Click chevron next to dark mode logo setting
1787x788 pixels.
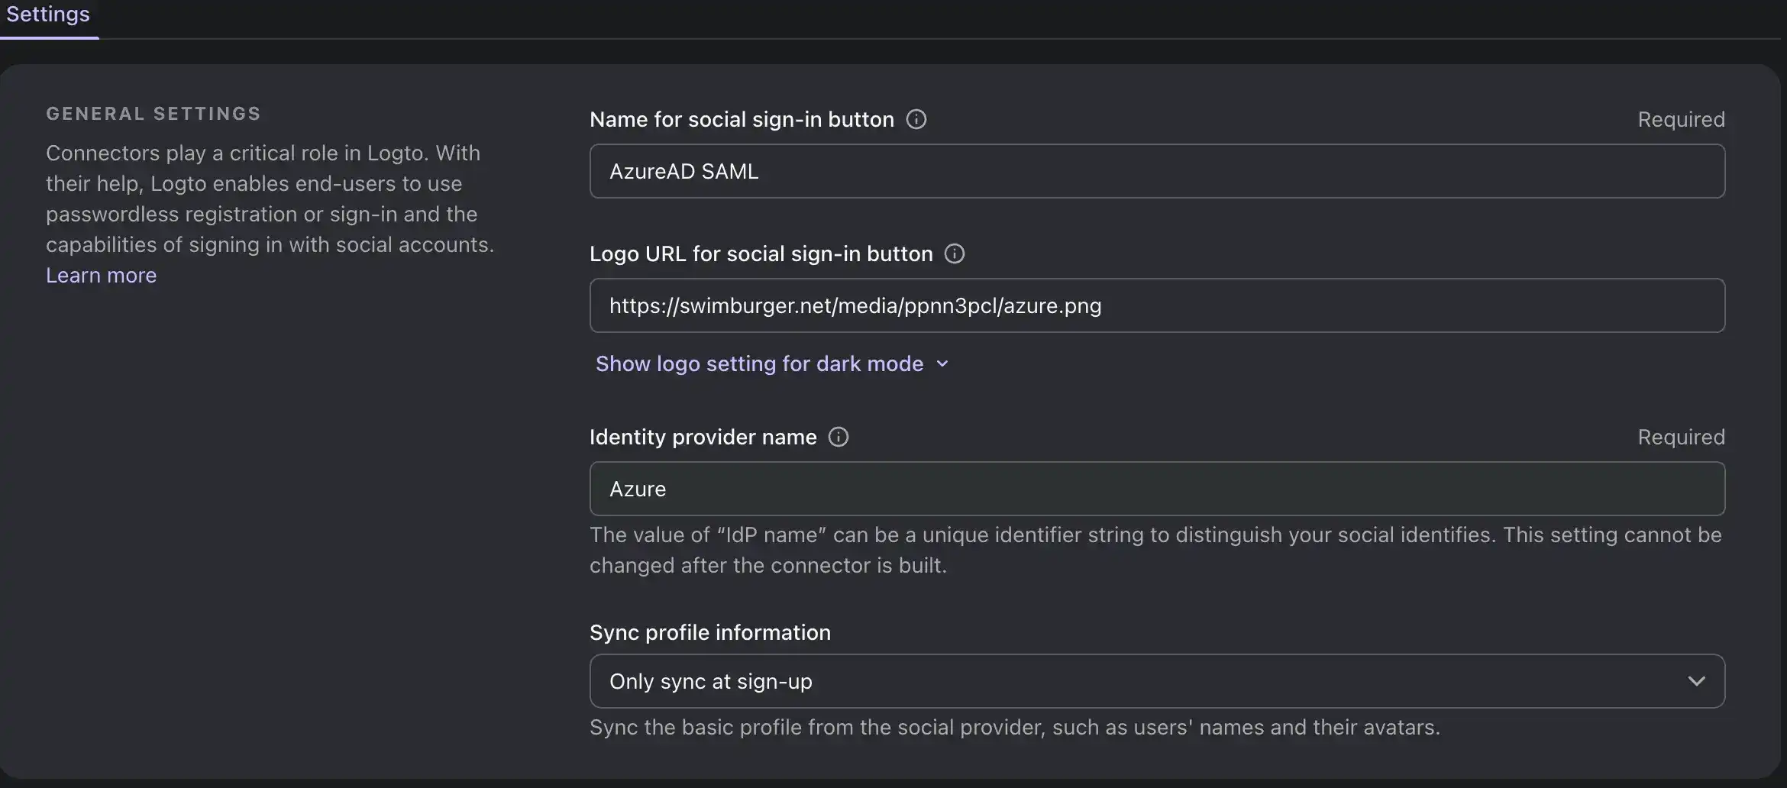point(942,364)
